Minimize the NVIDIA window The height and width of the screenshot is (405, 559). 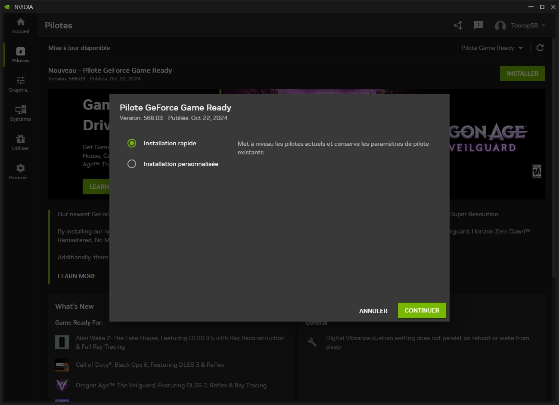tap(531, 7)
